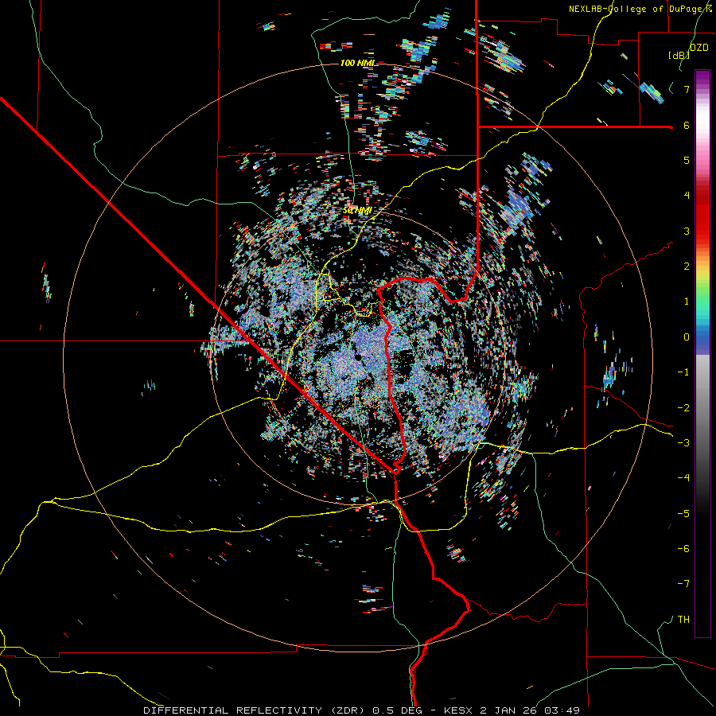Select the 100 NMI range ring label
The width and height of the screenshot is (716, 716).
357,63
